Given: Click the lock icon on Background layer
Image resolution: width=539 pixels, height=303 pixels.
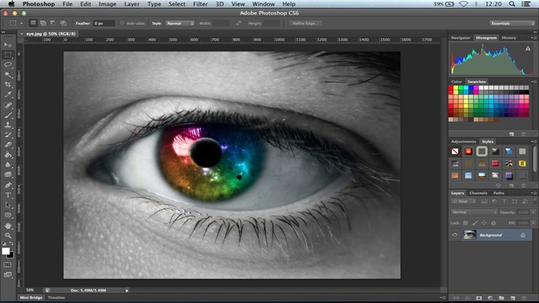Looking at the screenshot, I should click(x=522, y=235).
